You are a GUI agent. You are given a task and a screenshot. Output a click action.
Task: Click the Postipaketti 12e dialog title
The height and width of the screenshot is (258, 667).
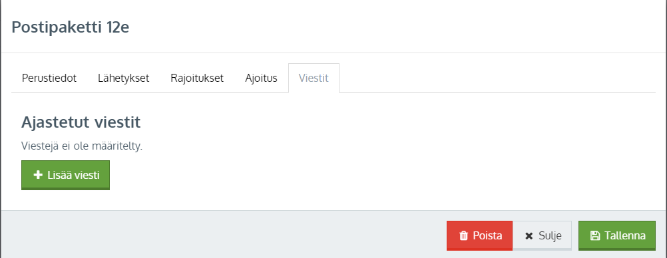(70, 27)
